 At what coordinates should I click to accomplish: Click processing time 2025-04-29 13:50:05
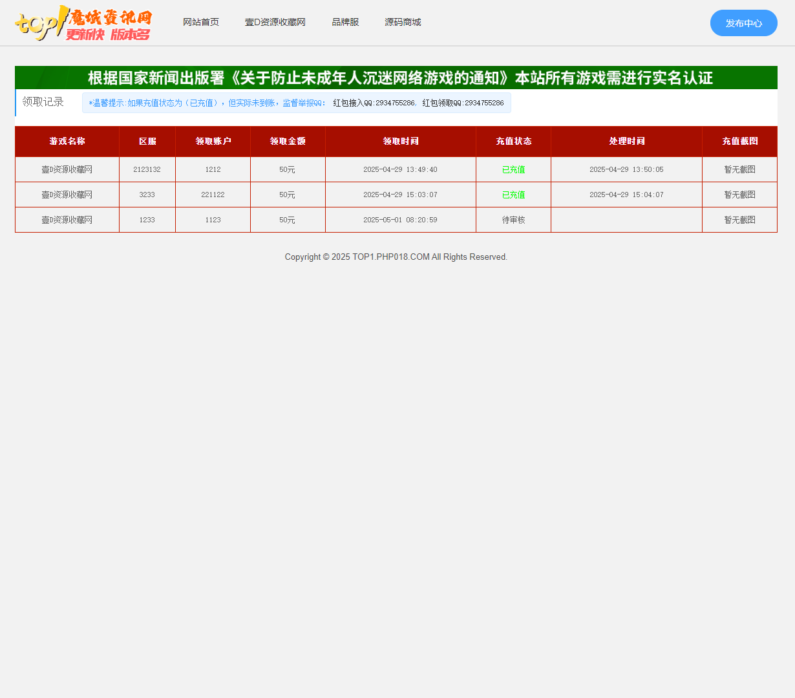pyautogui.click(x=627, y=169)
